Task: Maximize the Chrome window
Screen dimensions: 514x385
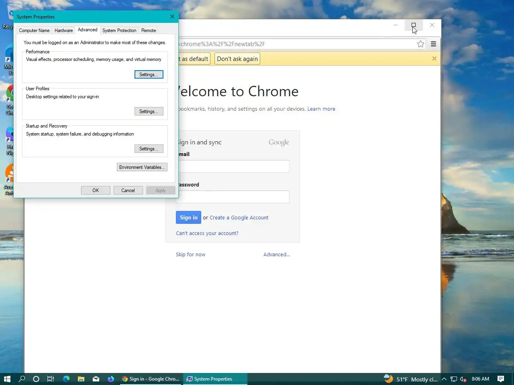Action: pyautogui.click(x=414, y=25)
